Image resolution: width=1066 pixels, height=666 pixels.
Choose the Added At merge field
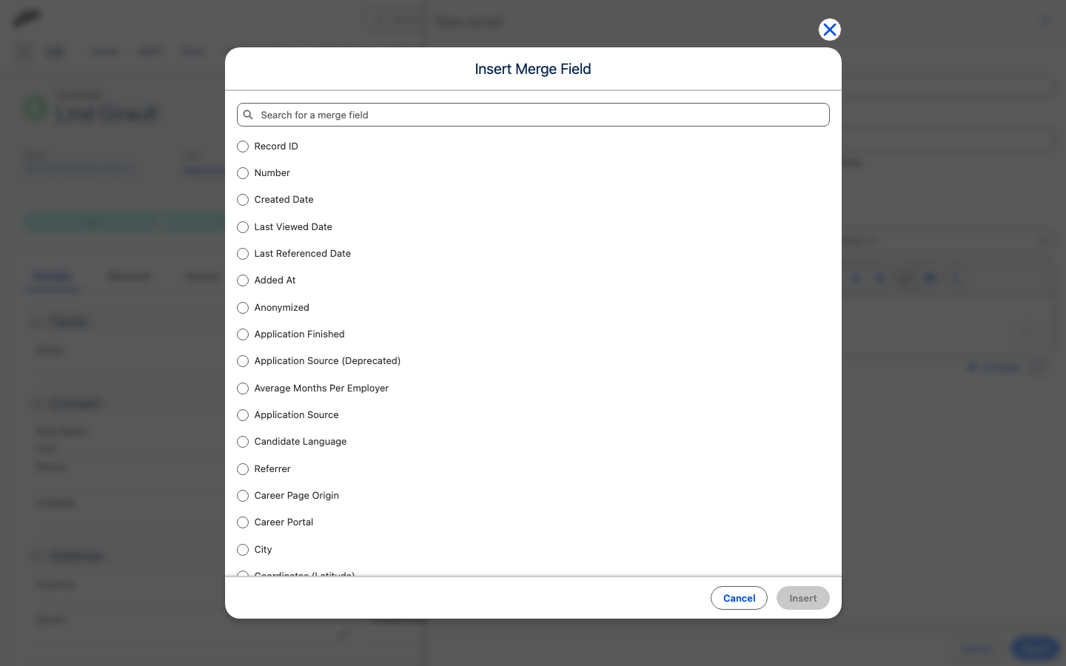pyautogui.click(x=243, y=280)
